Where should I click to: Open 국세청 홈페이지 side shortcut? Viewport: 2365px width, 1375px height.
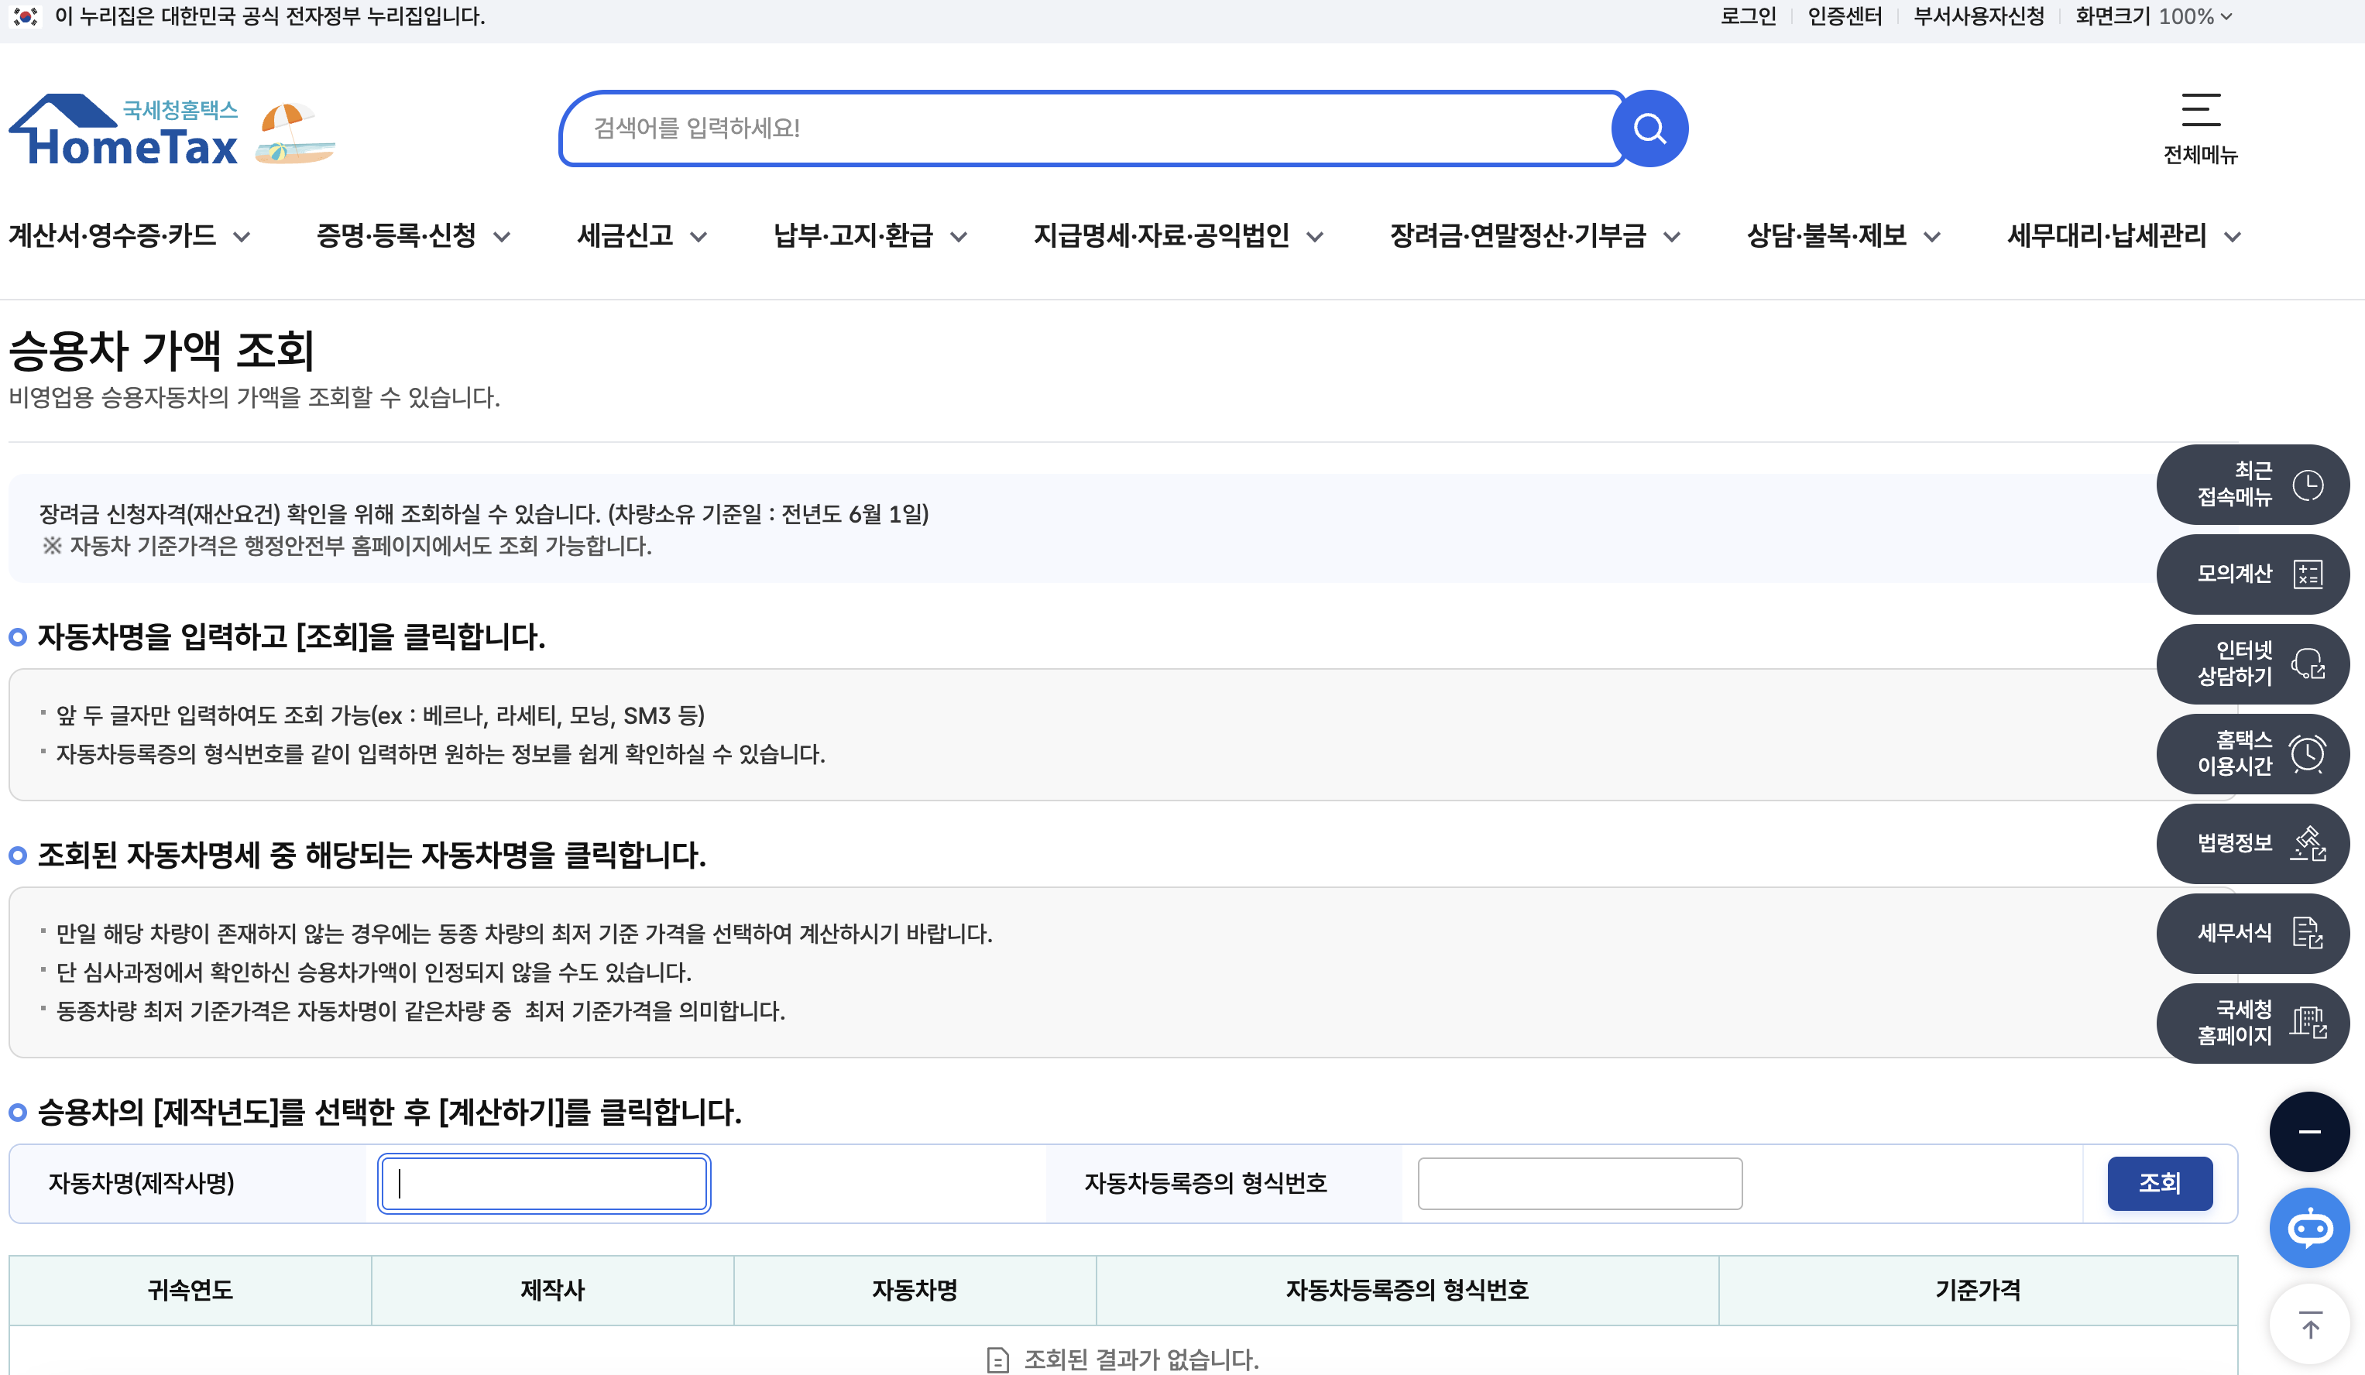pyautogui.click(x=2251, y=1023)
